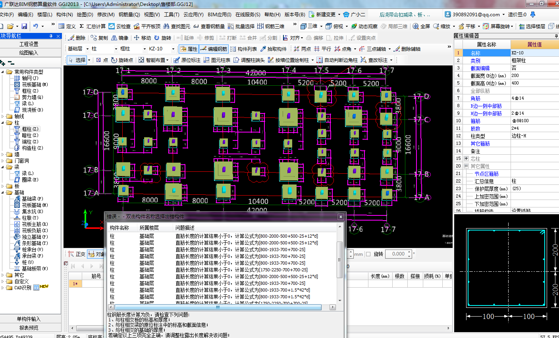Image resolution: width=559 pixels, height=338 pixels.
Task: Open 构件列表 component list
Action: (243, 49)
